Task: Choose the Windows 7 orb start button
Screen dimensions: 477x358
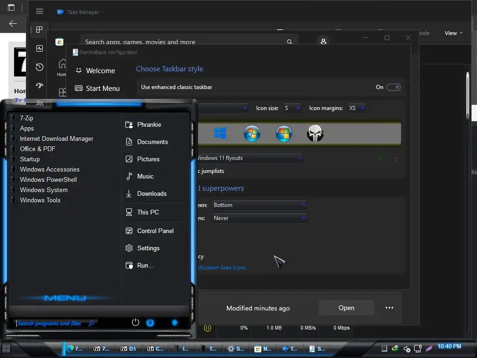Action: pos(252,133)
